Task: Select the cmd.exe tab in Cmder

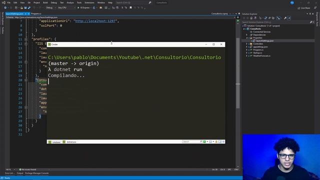Action: 54,142
